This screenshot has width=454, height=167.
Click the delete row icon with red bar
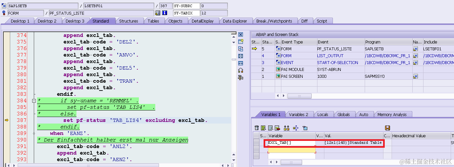pos(277,128)
